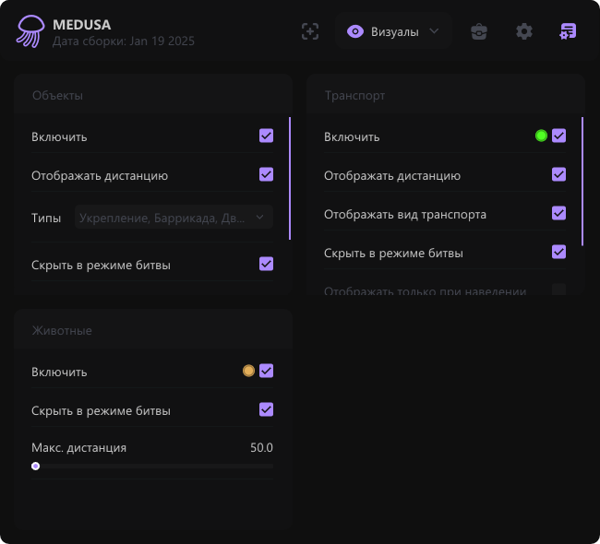Disable Отображать вид транспорта checkbox
Image resolution: width=600 pixels, height=544 pixels.
coord(558,213)
